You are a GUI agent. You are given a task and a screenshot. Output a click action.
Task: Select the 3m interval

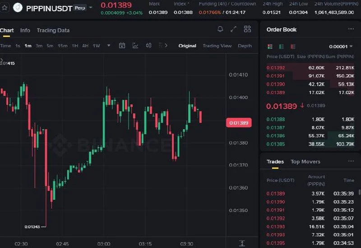(39, 46)
